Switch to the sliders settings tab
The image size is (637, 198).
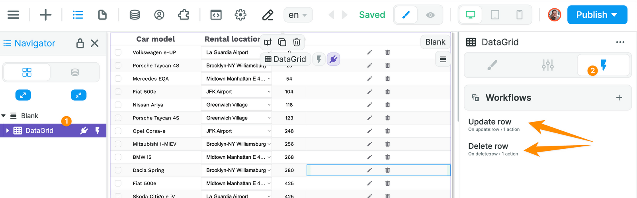point(548,65)
